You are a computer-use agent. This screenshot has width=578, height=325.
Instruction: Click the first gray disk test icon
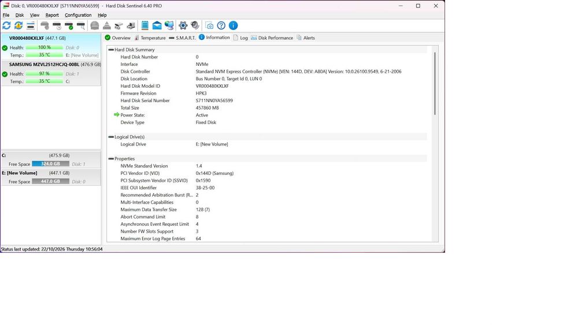pos(45,25)
